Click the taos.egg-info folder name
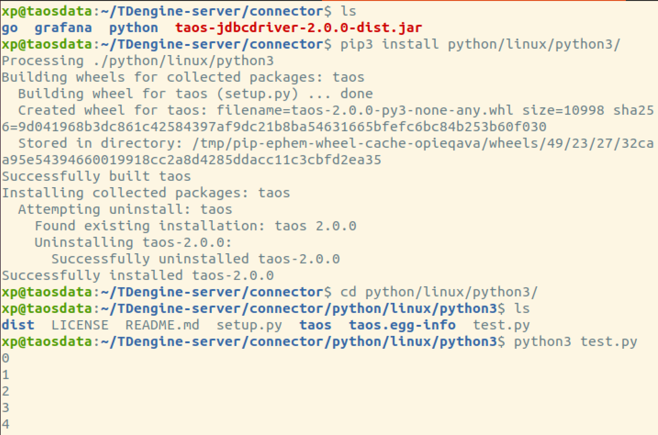Viewport: 658px width, 435px height. (402, 325)
